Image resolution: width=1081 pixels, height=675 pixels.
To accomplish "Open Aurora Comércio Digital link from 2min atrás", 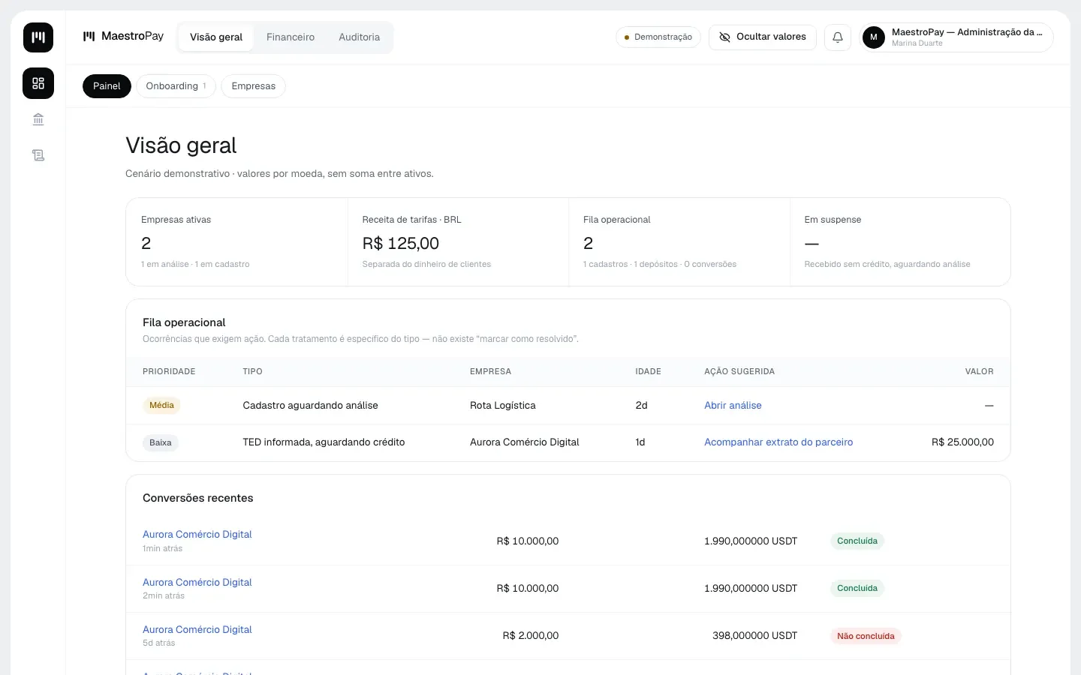I will click(197, 583).
